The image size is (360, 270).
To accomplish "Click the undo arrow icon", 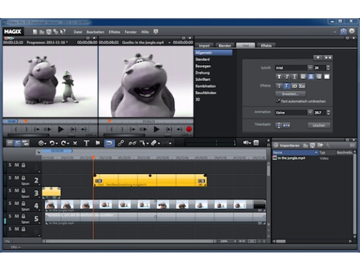I will (x=53, y=143).
